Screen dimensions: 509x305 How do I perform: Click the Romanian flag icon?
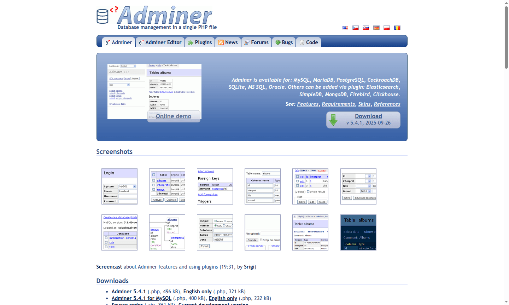(x=397, y=28)
